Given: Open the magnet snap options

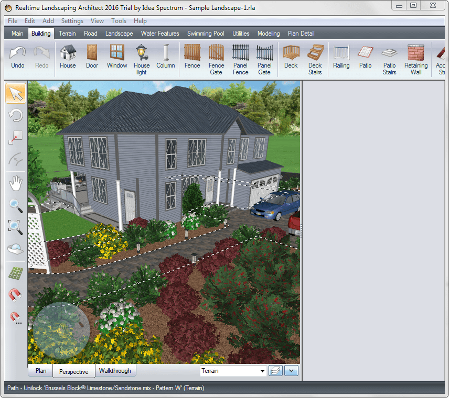Looking at the screenshot, I should click(16, 318).
